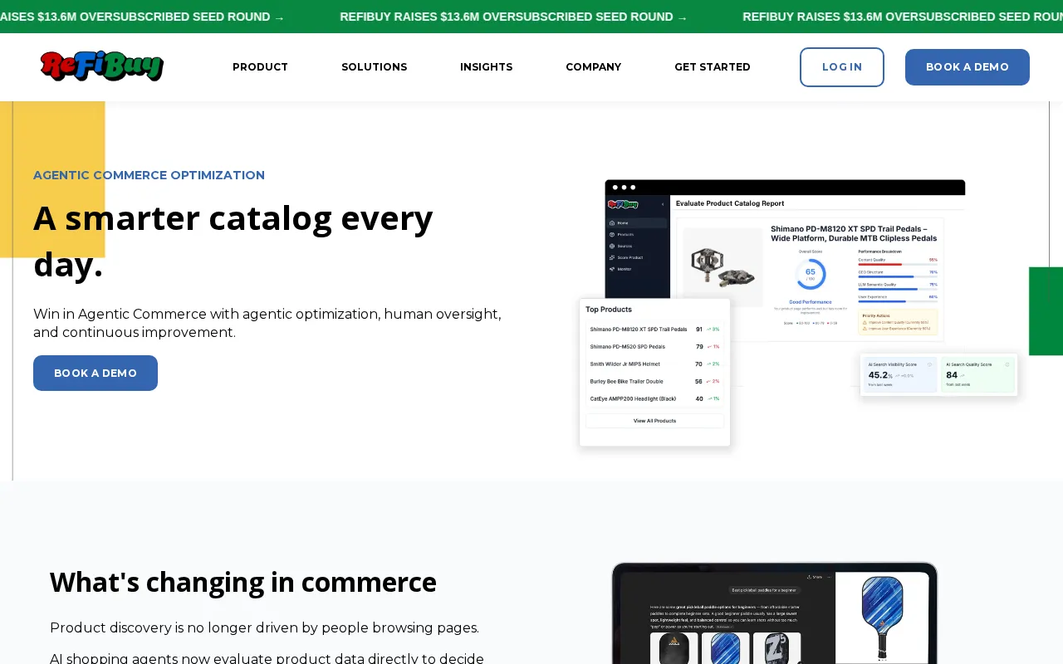This screenshot has height=664, width=1063.
Task: Open the SOLUTIONS navigation menu
Action: click(x=375, y=67)
